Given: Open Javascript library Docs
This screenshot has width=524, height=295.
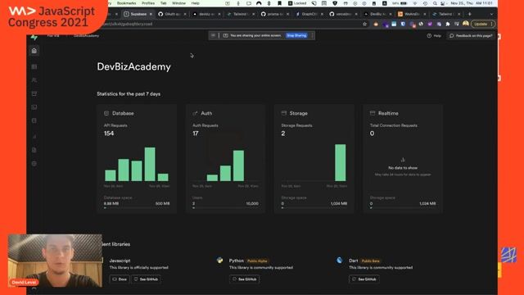Looking at the screenshot, I should [120, 279].
